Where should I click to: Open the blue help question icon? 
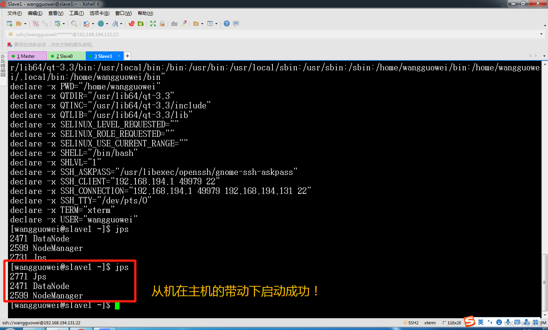click(227, 24)
